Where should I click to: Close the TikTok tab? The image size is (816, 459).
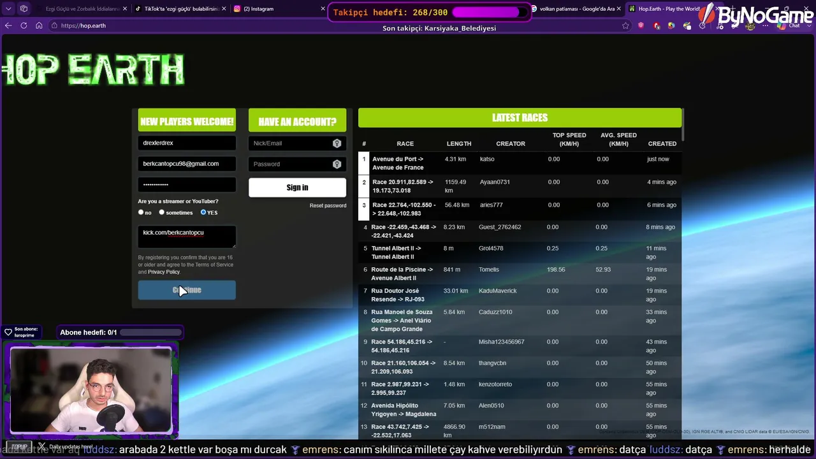point(224,9)
